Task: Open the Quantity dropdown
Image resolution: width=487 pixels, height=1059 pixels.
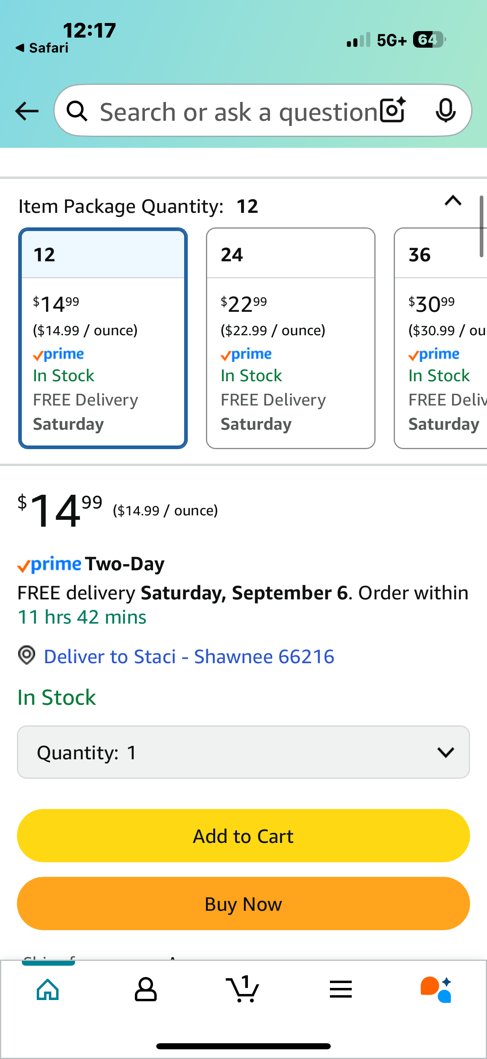Action: 243,752
